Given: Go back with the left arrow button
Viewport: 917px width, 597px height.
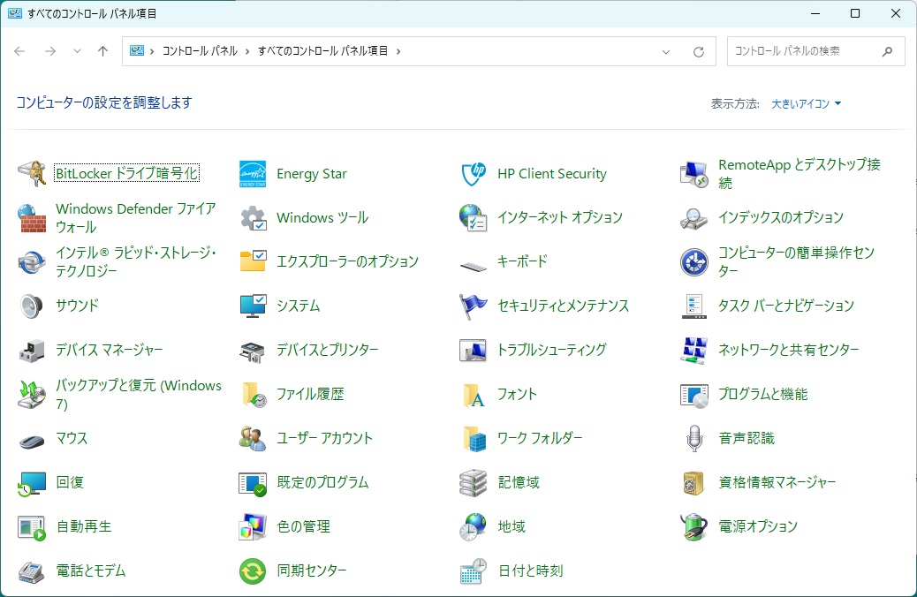Looking at the screenshot, I should [x=19, y=51].
